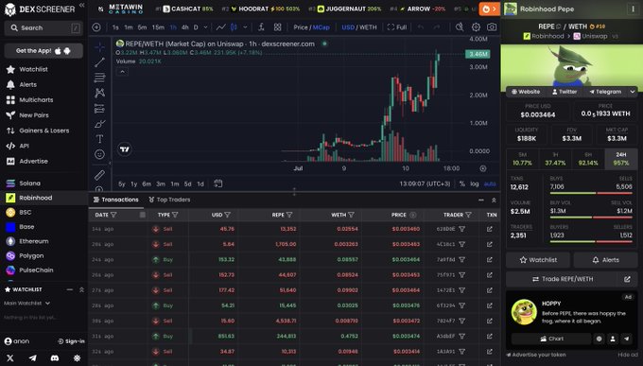643x366 pixels.
Task: Select the ruler measure tool
Action: tap(99, 175)
